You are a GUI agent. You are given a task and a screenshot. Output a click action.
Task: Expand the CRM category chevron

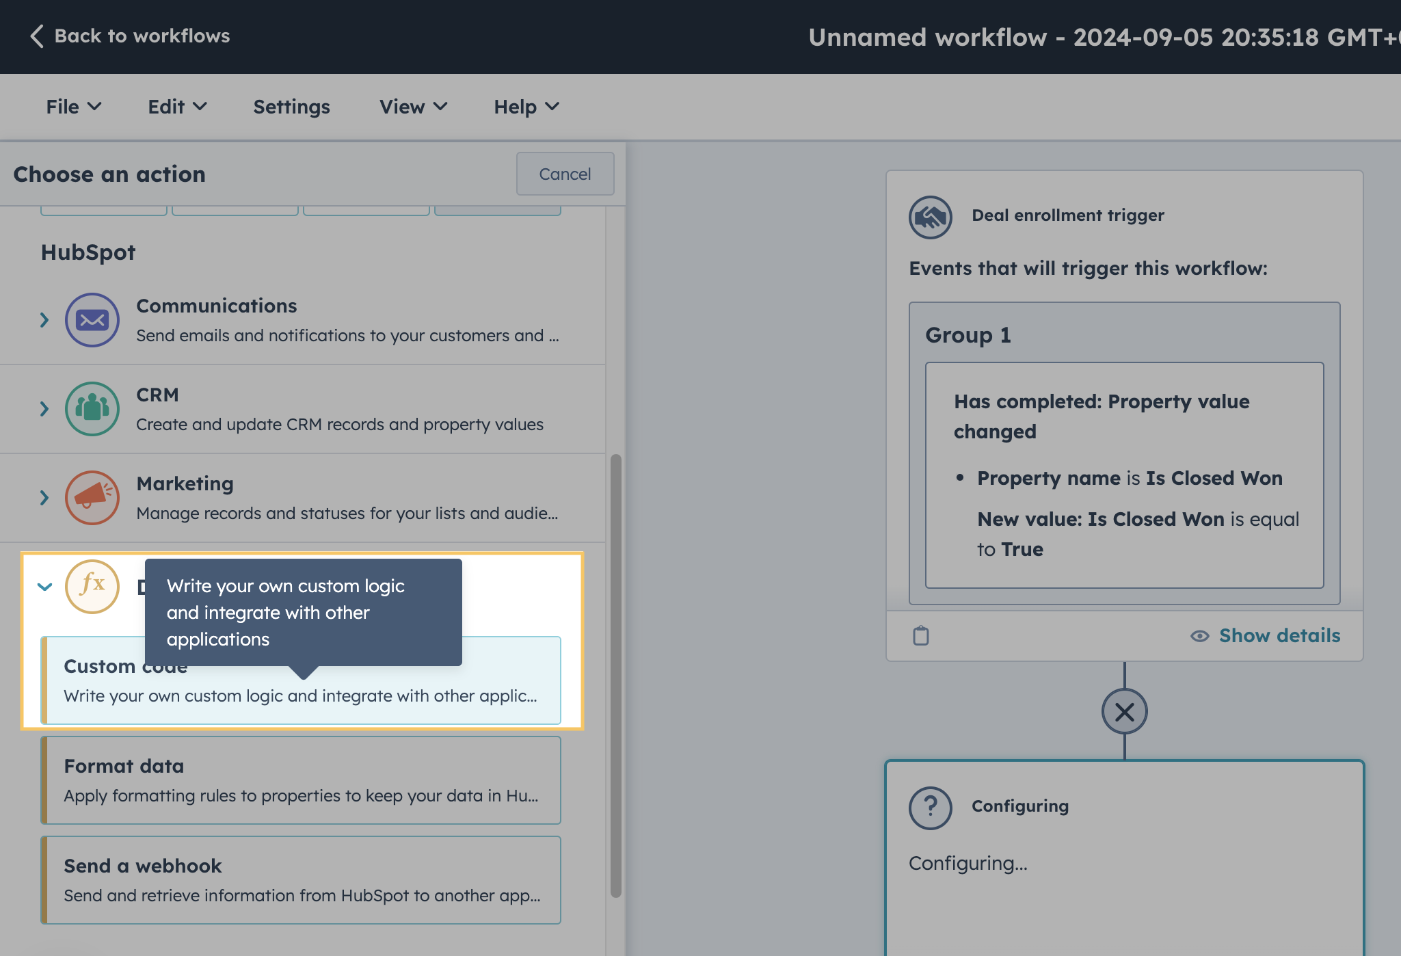[44, 409]
